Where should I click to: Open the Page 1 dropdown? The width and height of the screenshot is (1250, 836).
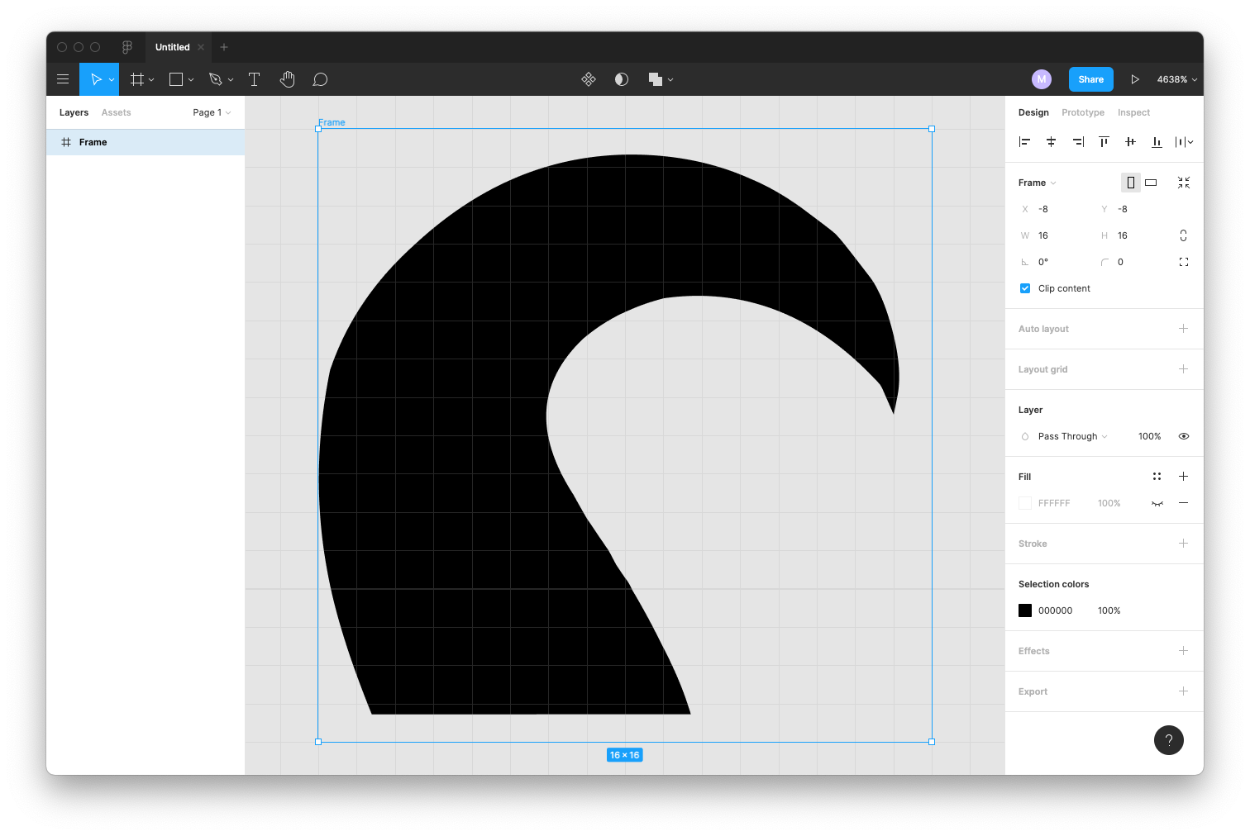[x=212, y=112]
